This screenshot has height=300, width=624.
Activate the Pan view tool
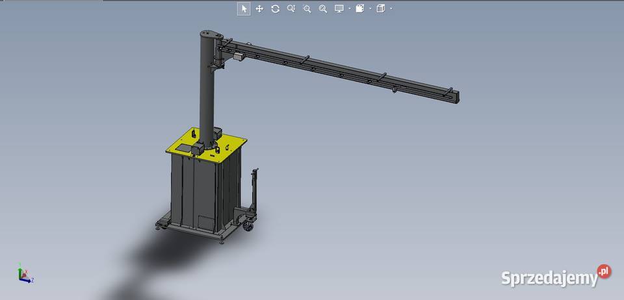[x=259, y=8]
